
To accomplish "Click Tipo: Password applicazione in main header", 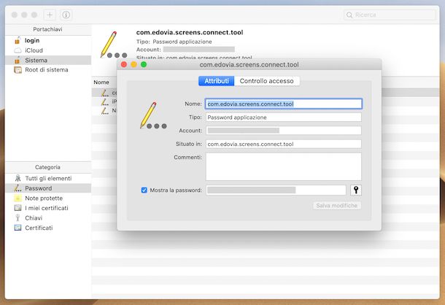I will coord(174,42).
